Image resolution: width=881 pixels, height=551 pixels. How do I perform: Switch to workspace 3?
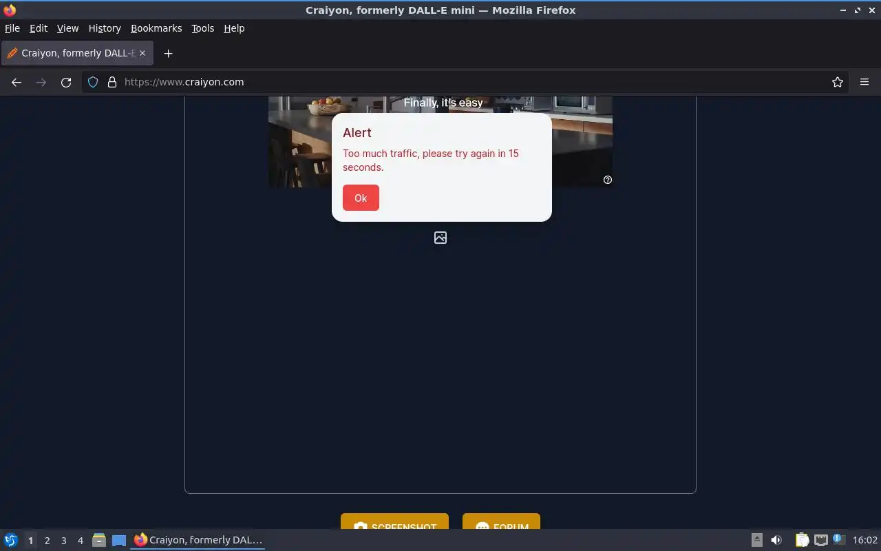(63, 541)
